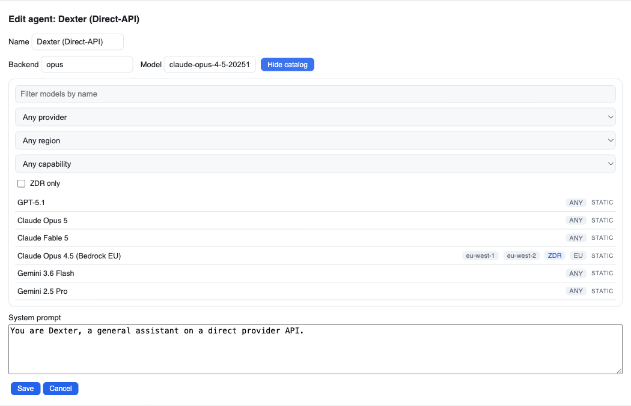The image size is (631, 406).
Task: Click the ANY tag on Claude Opus 5 row
Action: [576, 221]
